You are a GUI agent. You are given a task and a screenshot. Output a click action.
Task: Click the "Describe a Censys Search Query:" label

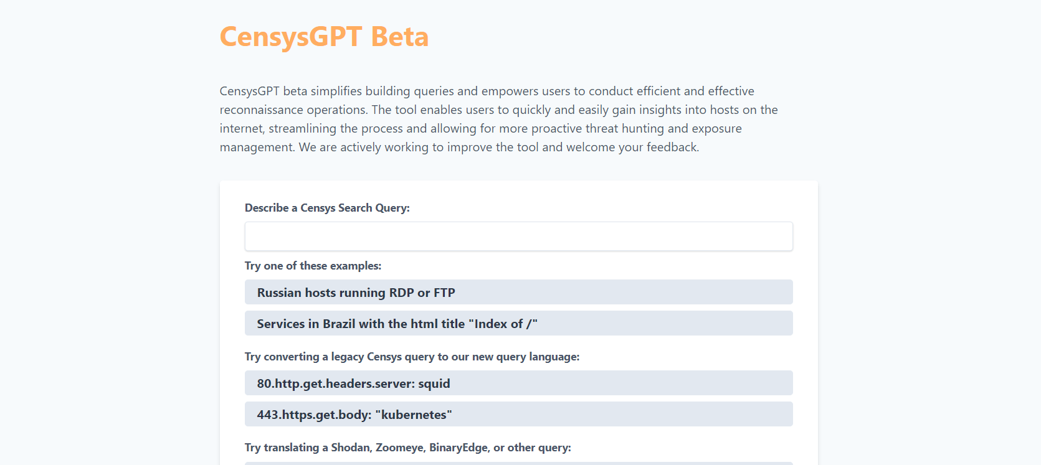coord(327,208)
